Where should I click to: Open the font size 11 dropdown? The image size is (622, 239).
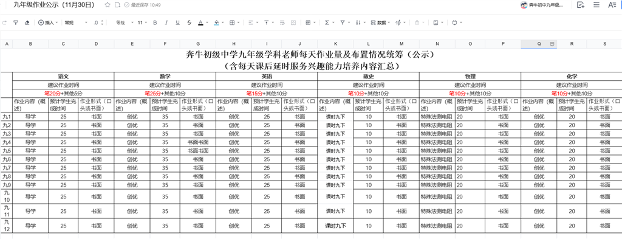[x=142, y=23]
